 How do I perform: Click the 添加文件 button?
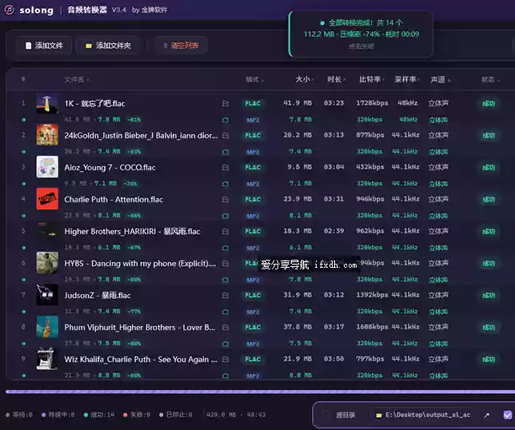[44, 46]
